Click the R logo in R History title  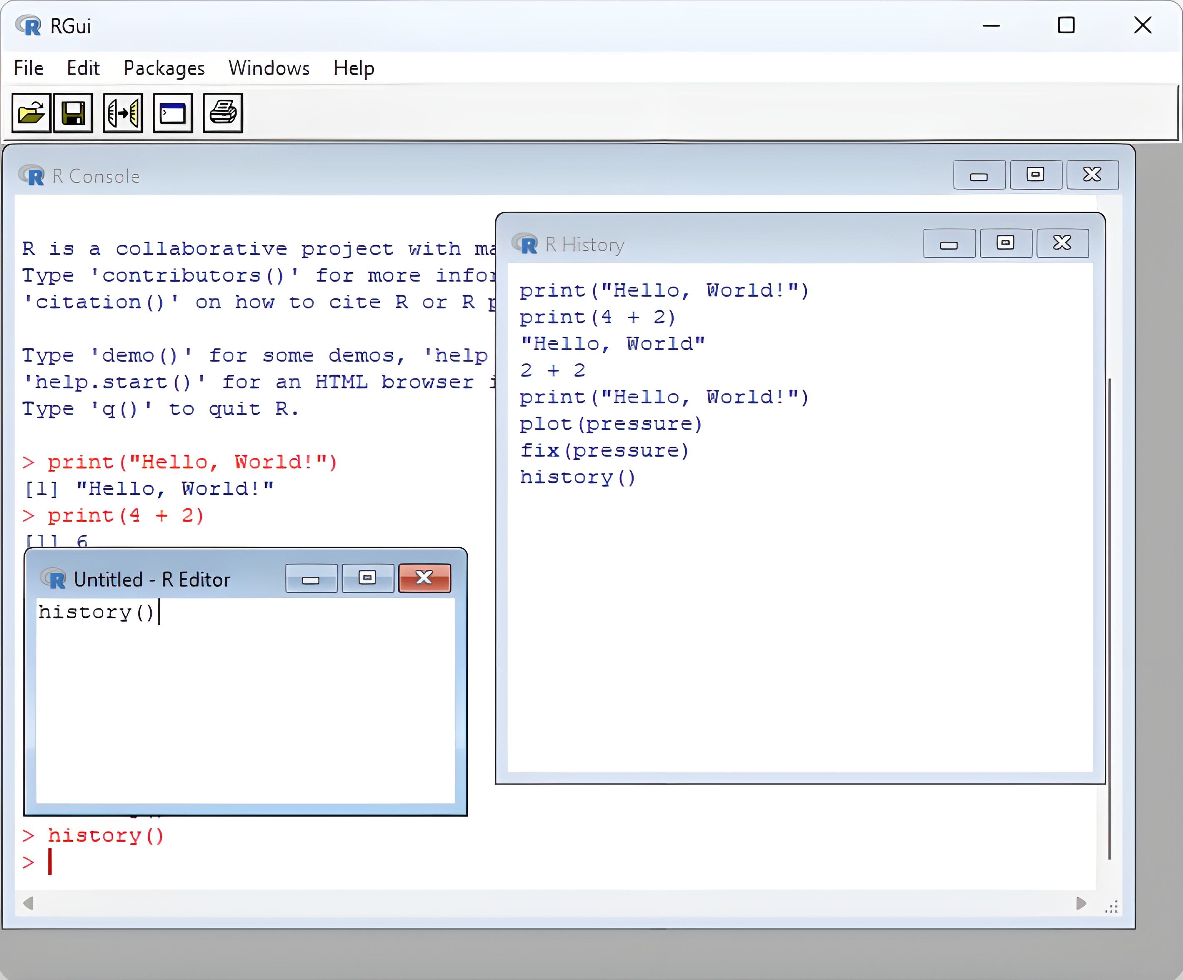[525, 245]
